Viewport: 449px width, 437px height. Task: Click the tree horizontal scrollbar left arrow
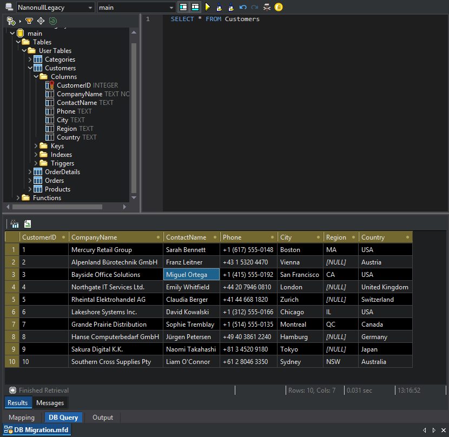tap(8, 207)
